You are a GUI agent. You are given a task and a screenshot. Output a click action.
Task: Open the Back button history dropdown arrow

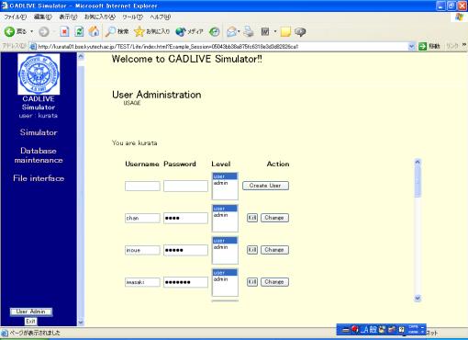click(32, 31)
